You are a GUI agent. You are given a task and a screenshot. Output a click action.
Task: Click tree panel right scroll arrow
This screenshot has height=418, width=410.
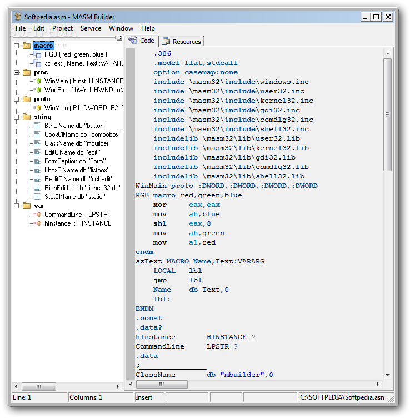coord(118,386)
